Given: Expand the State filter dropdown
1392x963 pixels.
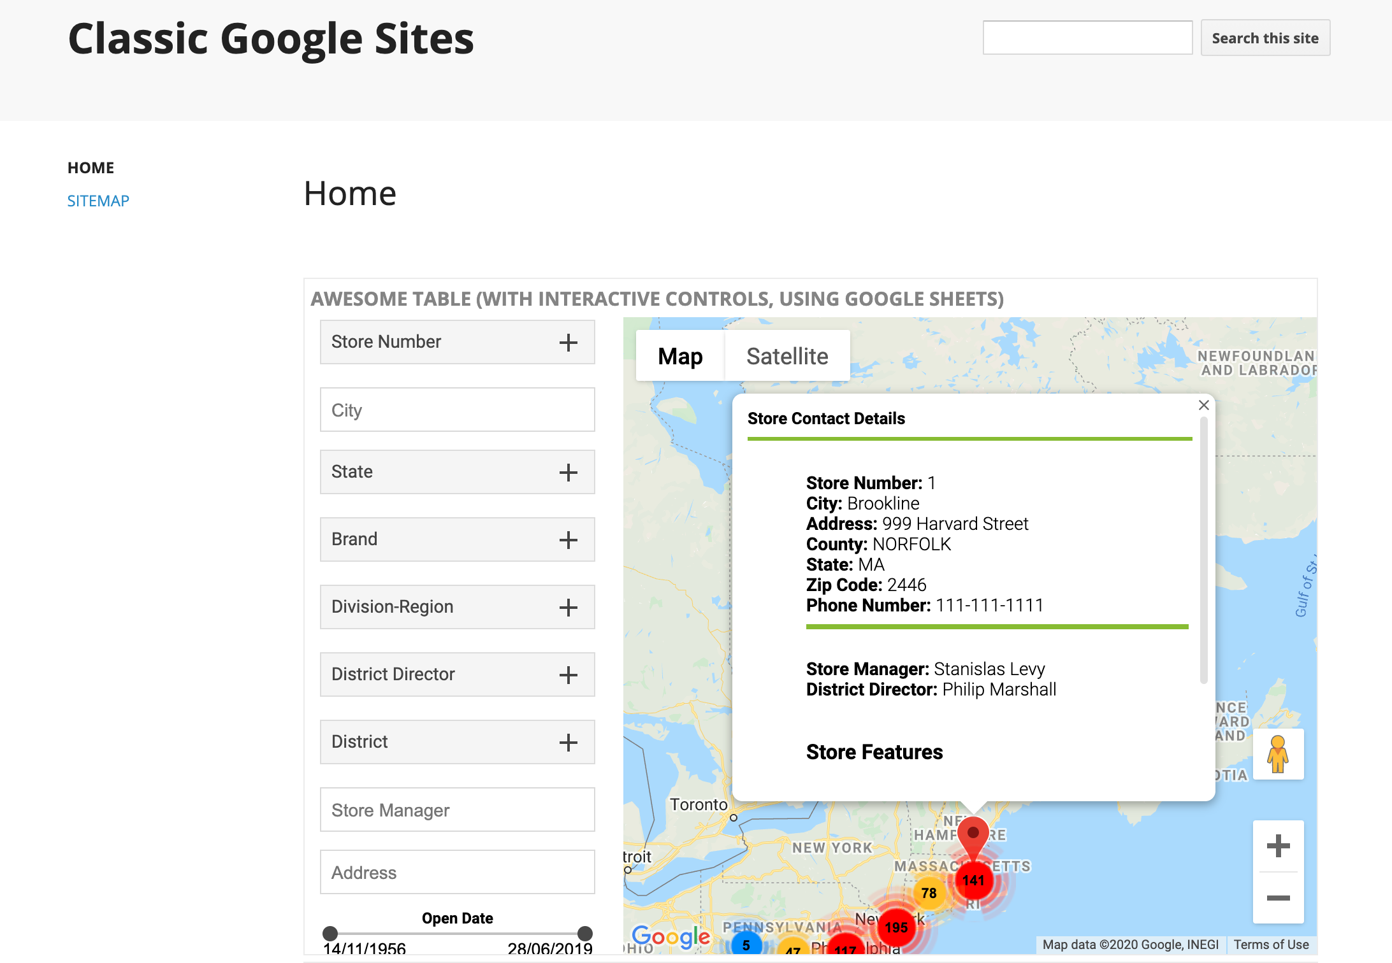Looking at the screenshot, I should tap(458, 472).
